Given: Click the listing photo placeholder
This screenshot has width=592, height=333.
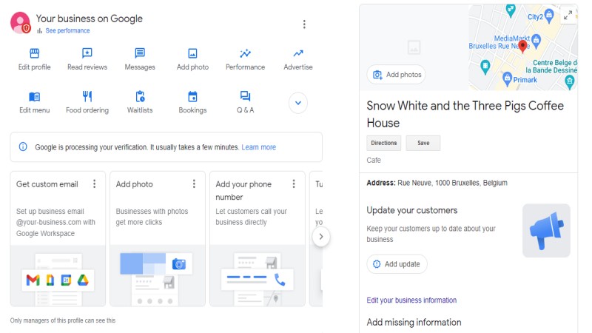Looking at the screenshot, I should click(414, 47).
